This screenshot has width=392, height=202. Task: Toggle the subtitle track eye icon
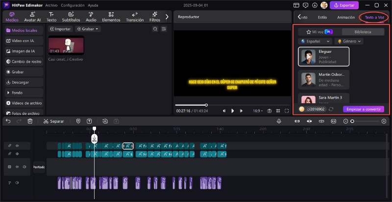coord(17,154)
